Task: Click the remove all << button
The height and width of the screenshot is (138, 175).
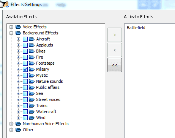Action: coord(115,65)
